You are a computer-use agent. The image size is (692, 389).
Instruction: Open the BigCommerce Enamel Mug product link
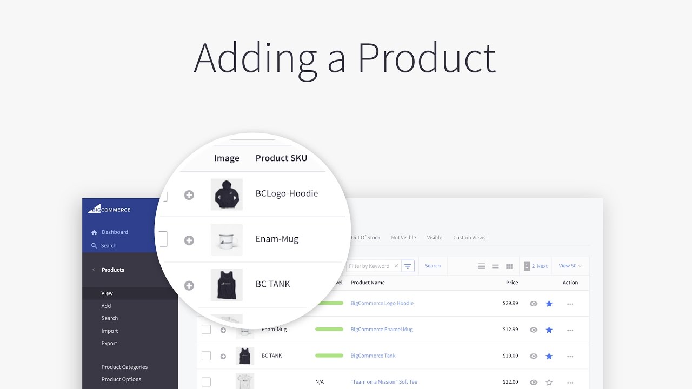click(x=382, y=330)
